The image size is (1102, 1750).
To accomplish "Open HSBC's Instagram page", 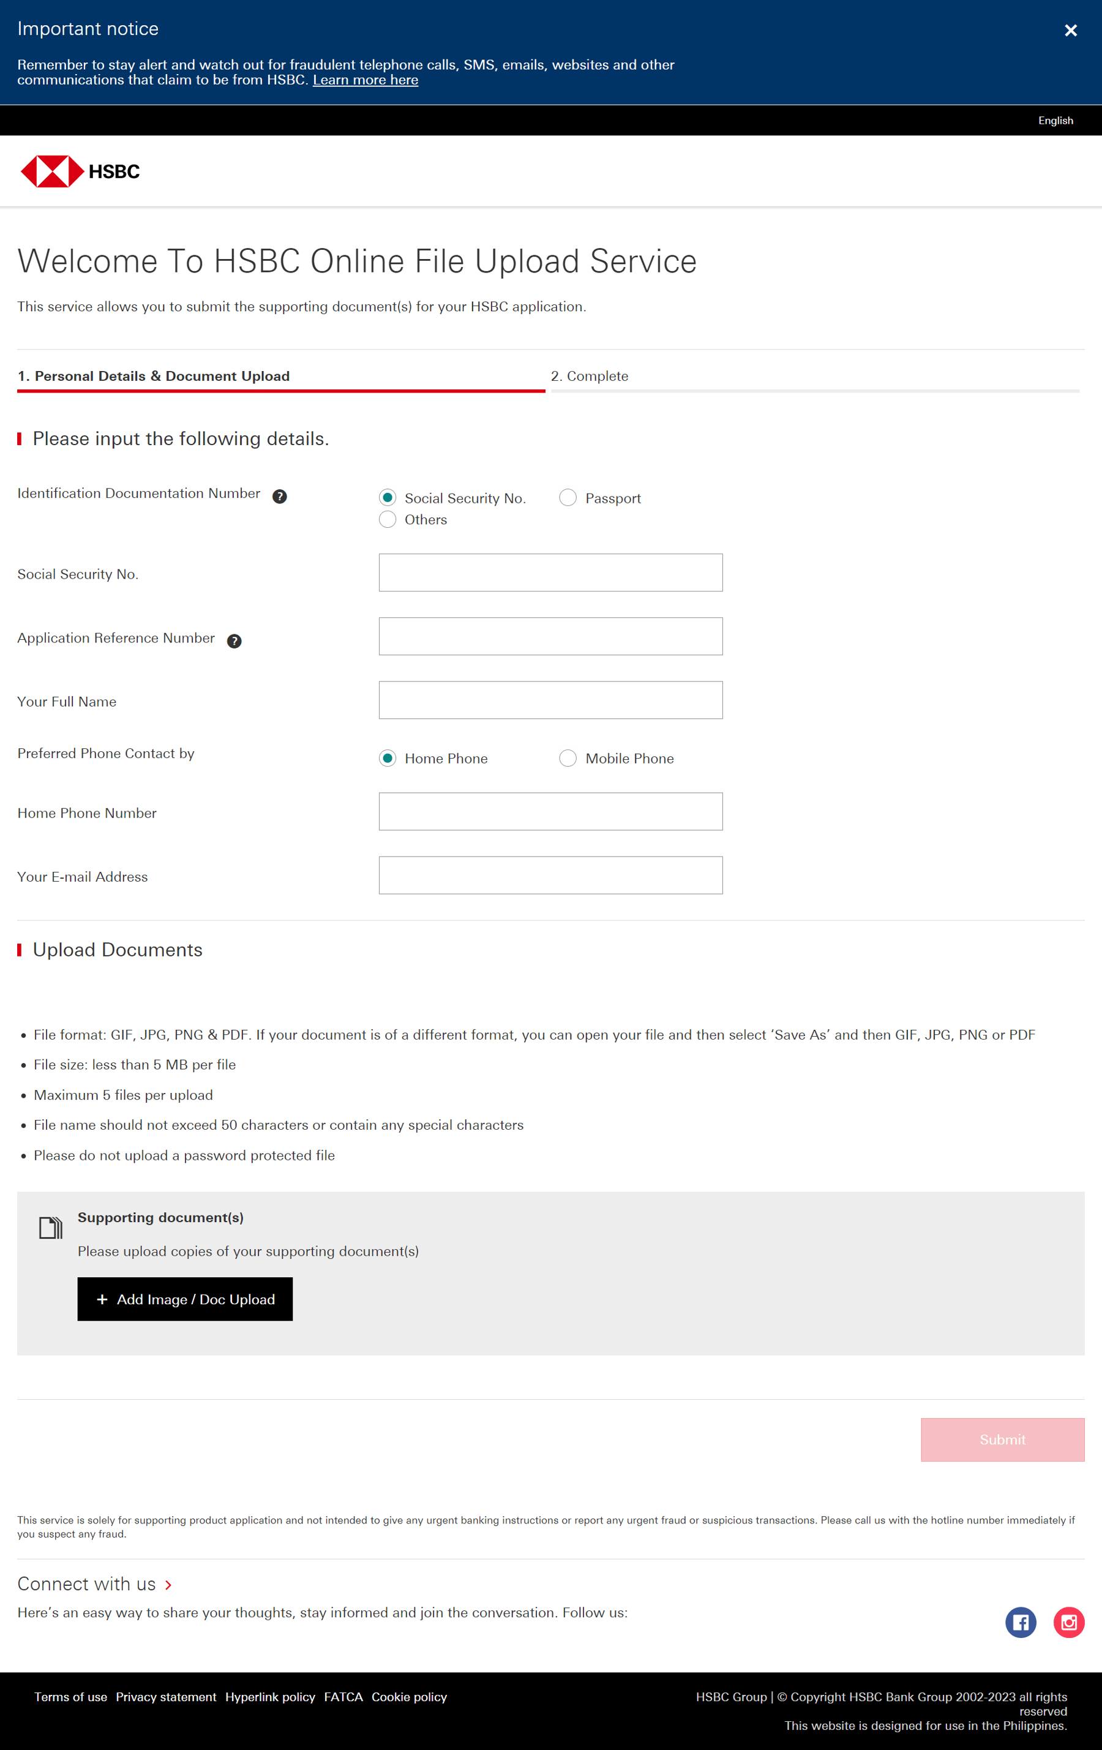I will pos(1068,1622).
